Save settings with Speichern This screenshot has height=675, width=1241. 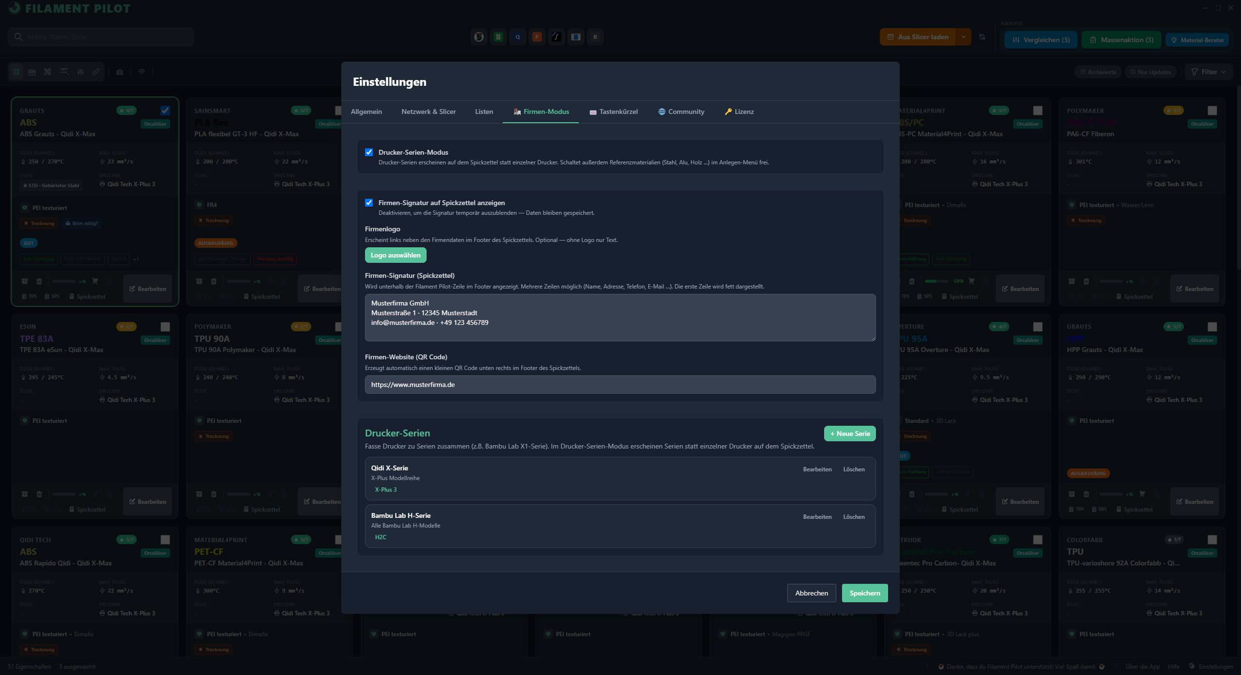pos(865,593)
